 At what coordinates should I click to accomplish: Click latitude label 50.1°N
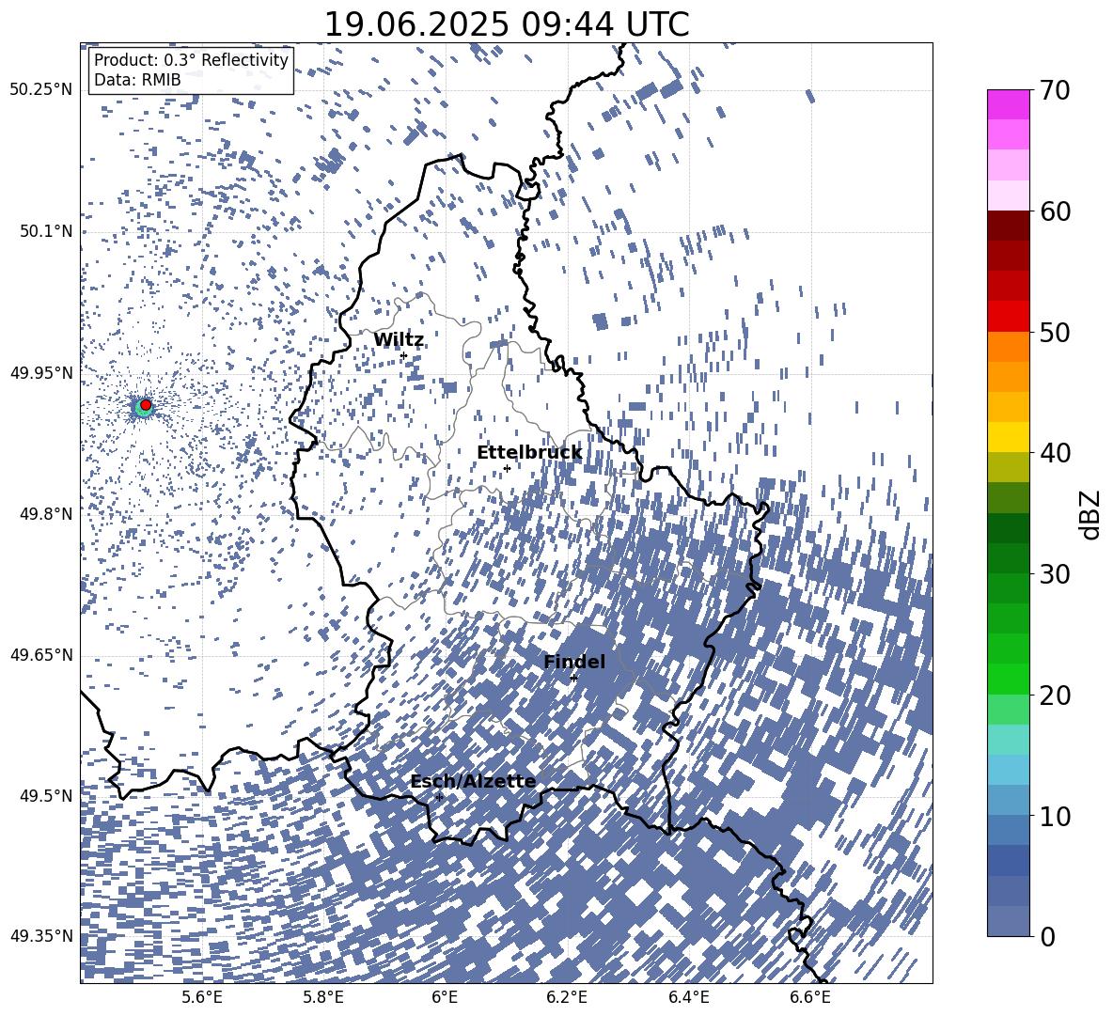[x=46, y=231]
